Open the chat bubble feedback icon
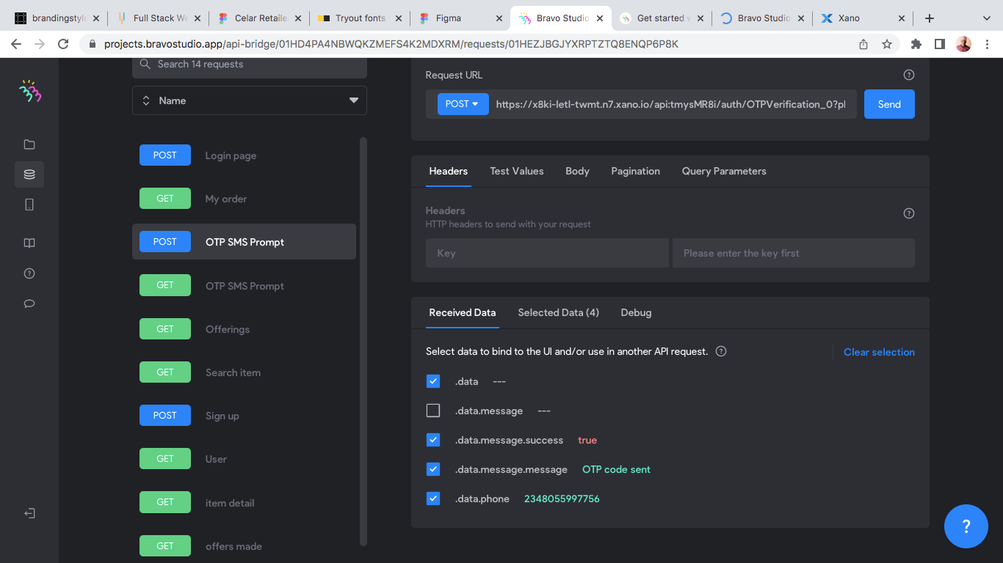The image size is (1003, 563). pyautogui.click(x=29, y=303)
